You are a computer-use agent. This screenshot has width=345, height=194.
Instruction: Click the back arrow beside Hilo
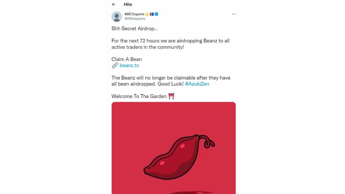click(114, 4)
